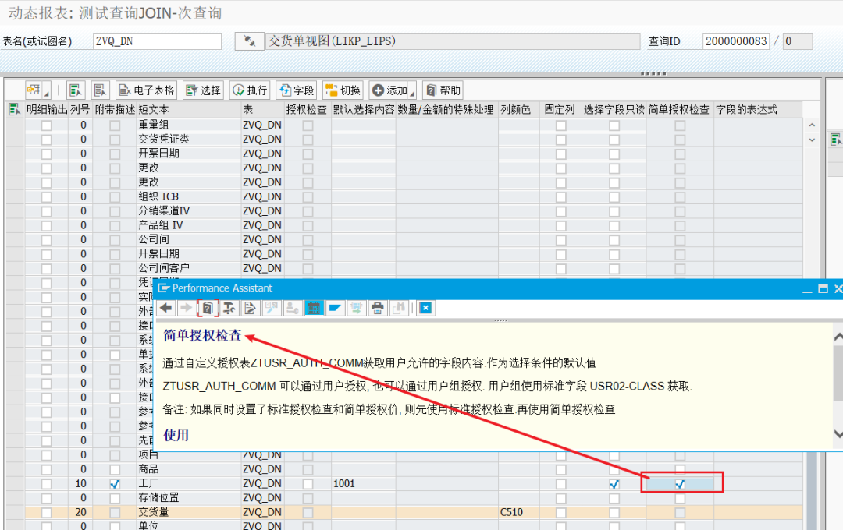The width and height of the screenshot is (843, 530).
Task: Click the 帮助 help button
Action: coord(443,90)
